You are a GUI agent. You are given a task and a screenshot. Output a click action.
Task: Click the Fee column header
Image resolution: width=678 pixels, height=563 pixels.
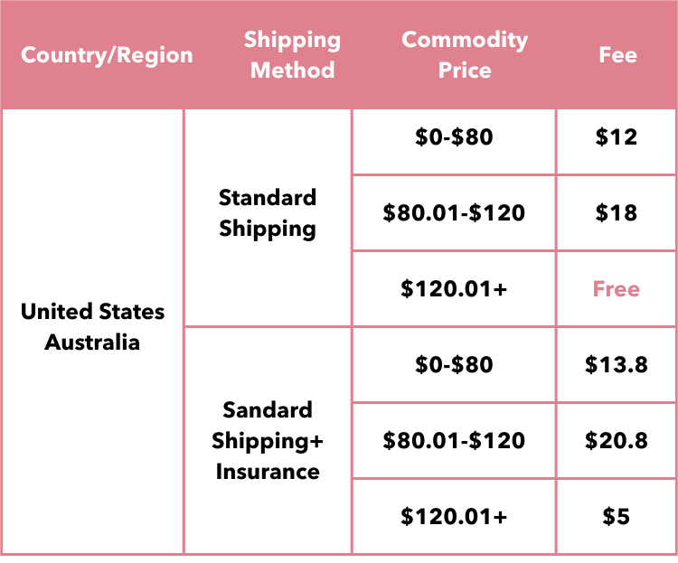pyautogui.click(x=618, y=55)
